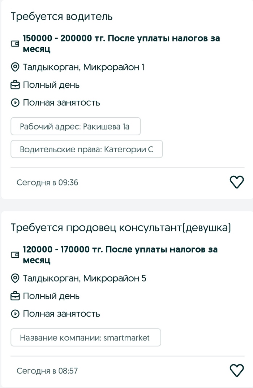The width and height of the screenshot is (253, 388).
Task: Click the wallet icon for 120000 salary
Action: coord(15,255)
